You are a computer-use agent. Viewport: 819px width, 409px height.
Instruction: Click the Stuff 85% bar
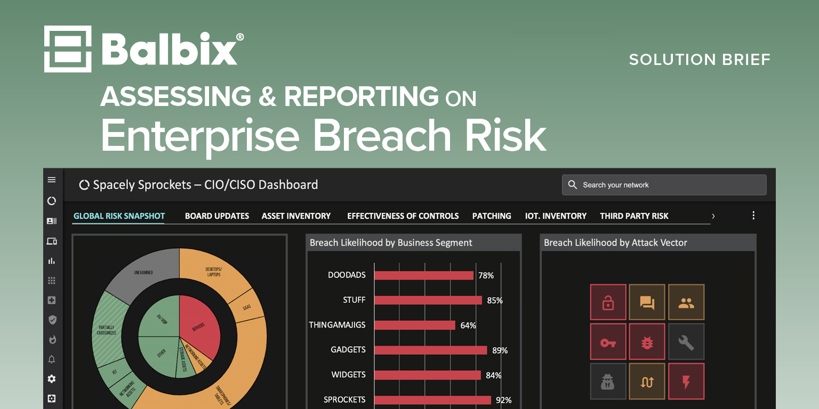[x=428, y=300]
